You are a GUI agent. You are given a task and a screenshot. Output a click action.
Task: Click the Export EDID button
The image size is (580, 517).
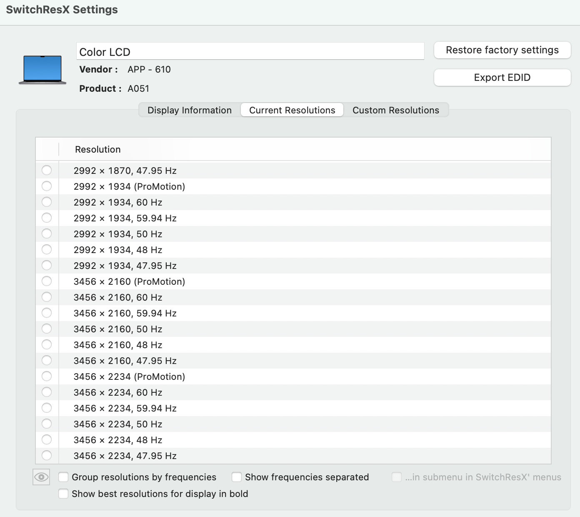click(502, 78)
